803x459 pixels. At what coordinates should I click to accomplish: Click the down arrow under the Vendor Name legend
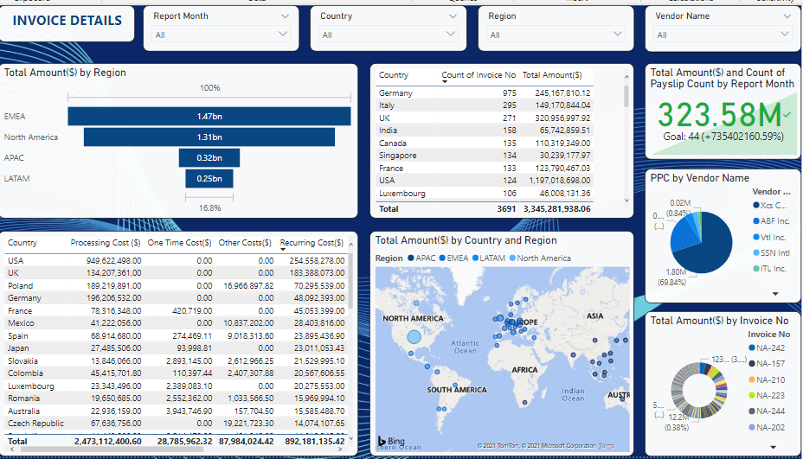click(774, 294)
